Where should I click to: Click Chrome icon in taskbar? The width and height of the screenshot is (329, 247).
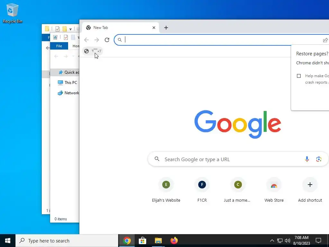(127, 241)
